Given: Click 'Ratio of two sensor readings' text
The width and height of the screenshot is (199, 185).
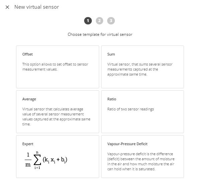Looking at the screenshot, I should [x=131, y=109].
